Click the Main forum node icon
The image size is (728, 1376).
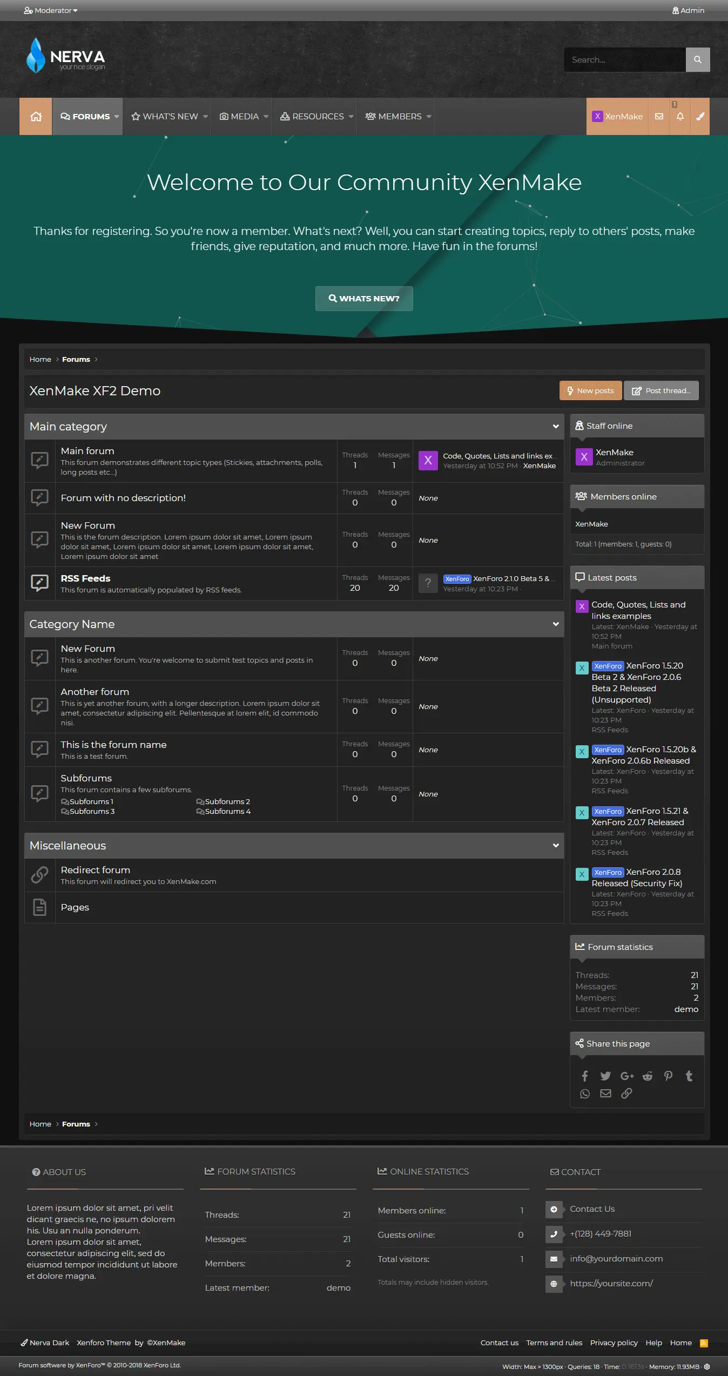(x=40, y=461)
